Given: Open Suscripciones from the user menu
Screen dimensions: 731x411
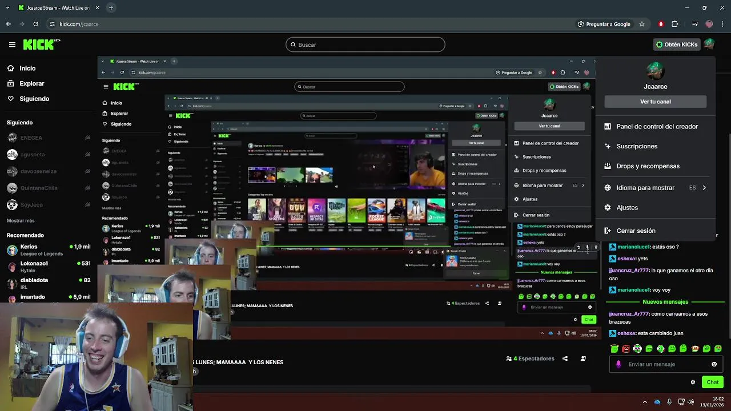Looking at the screenshot, I should tap(656, 146).
